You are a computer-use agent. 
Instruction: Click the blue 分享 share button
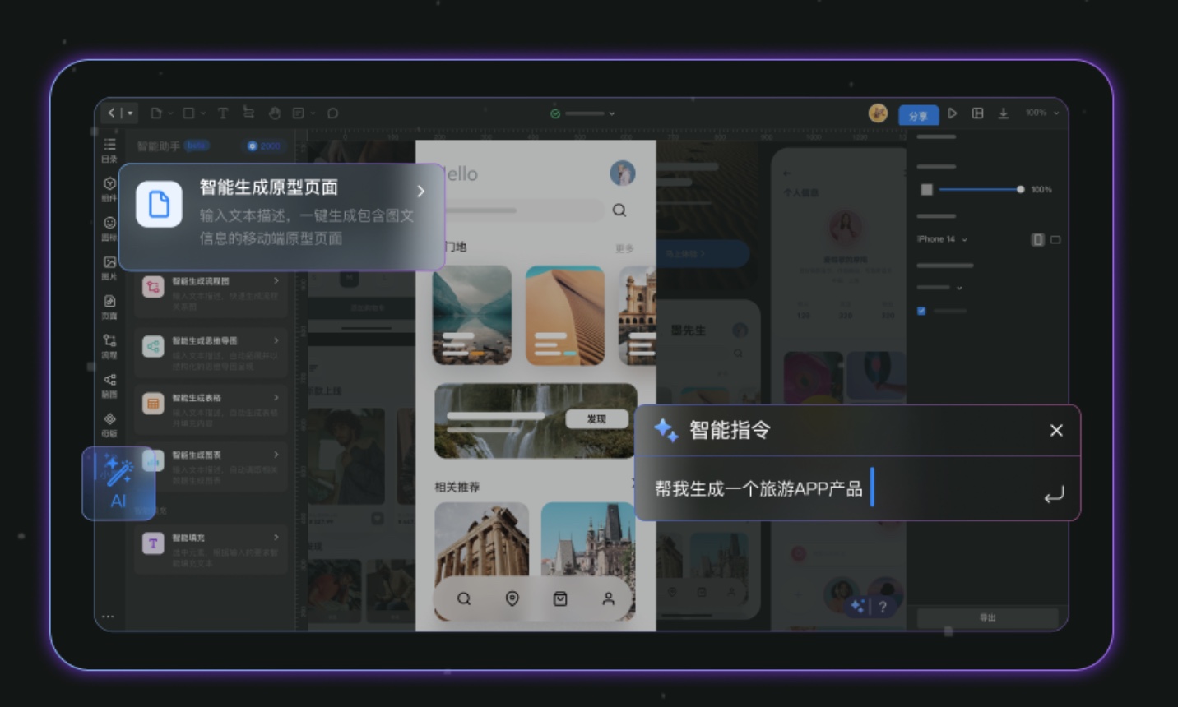(918, 115)
